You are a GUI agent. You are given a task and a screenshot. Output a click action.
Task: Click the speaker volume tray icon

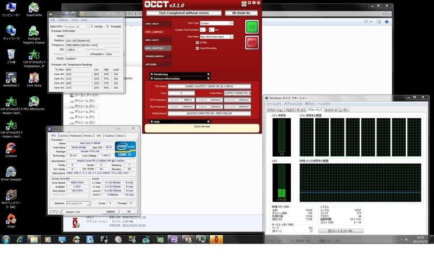click(406, 240)
